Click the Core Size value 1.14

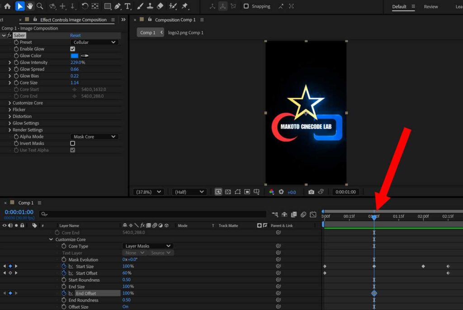tap(75, 83)
